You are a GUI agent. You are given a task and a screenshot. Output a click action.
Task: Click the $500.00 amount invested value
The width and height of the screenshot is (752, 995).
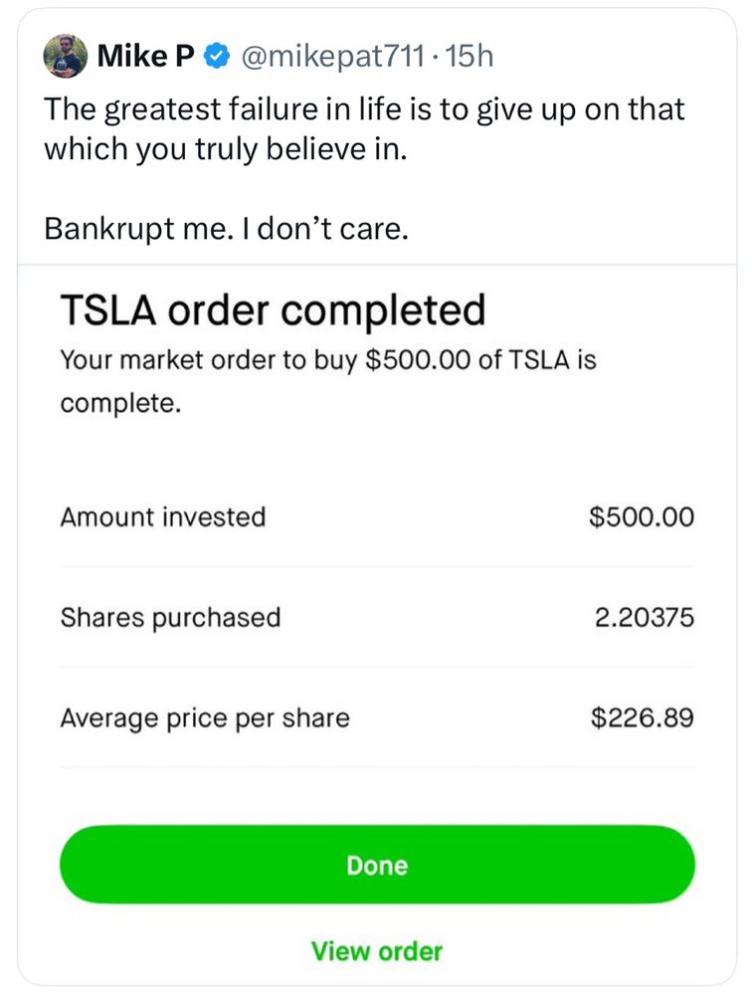click(642, 517)
